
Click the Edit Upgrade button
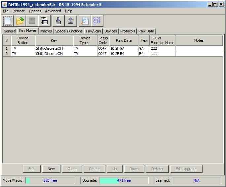tap(186, 169)
